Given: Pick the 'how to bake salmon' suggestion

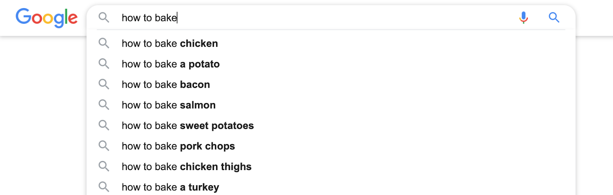Looking at the screenshot, I should click(x=331, y=105).
